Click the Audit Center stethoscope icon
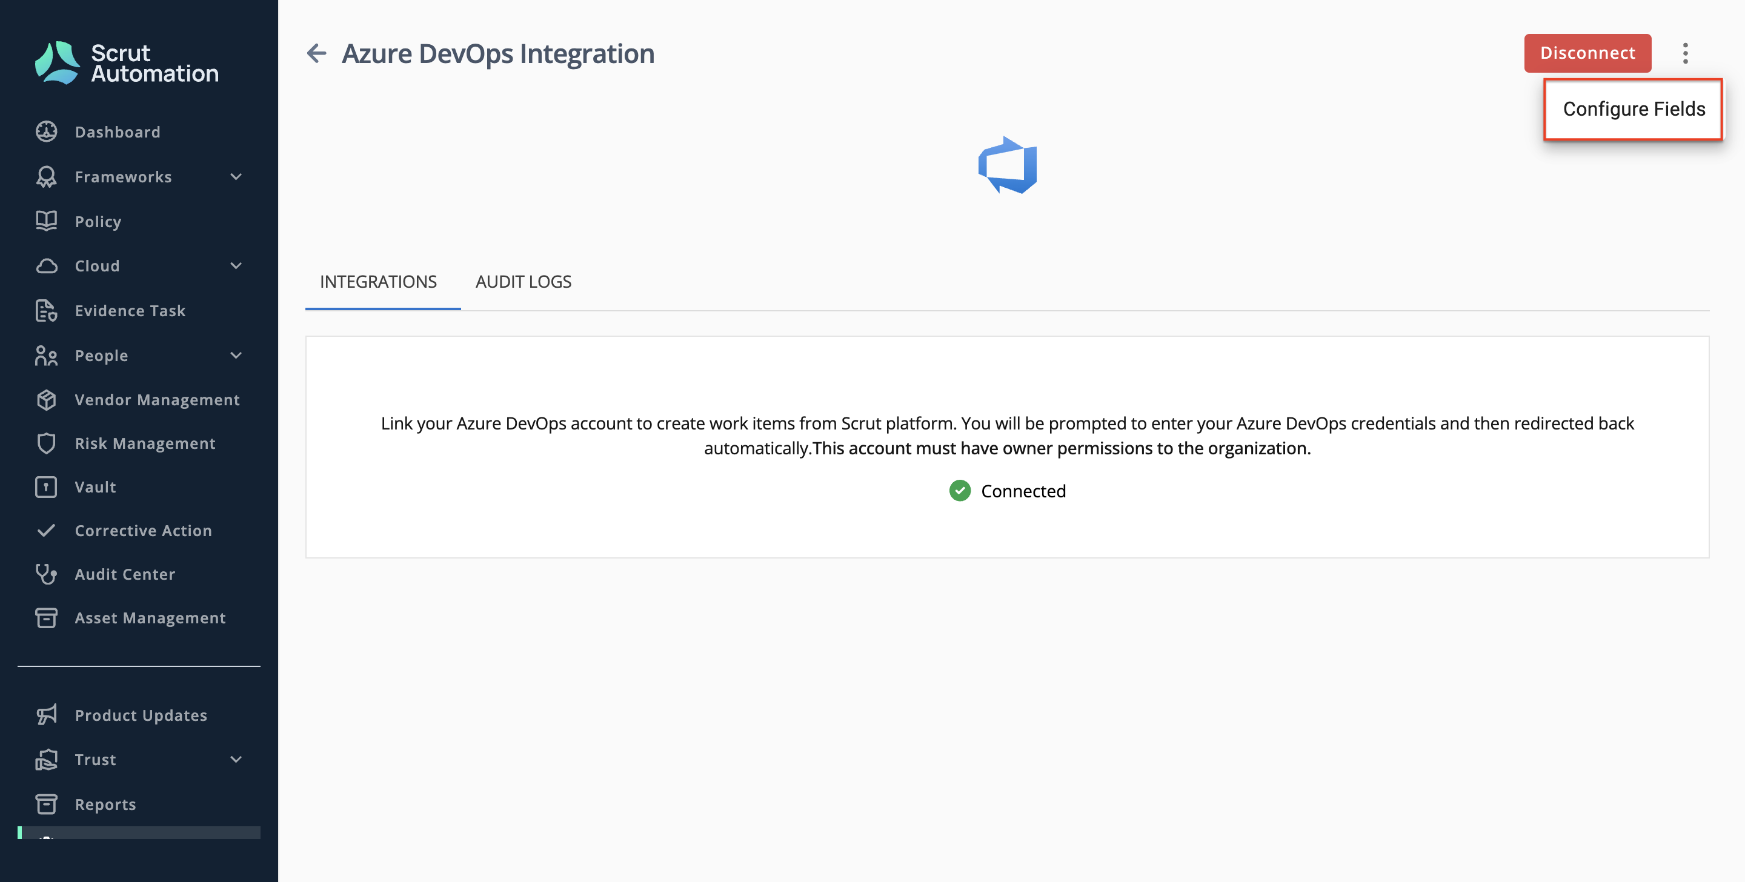 click(46, 574)
